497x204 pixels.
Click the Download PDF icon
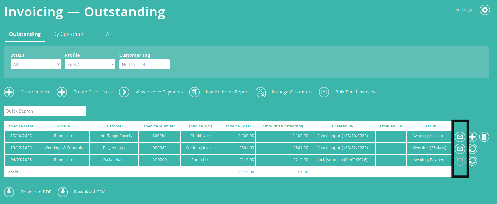[9, 192]
